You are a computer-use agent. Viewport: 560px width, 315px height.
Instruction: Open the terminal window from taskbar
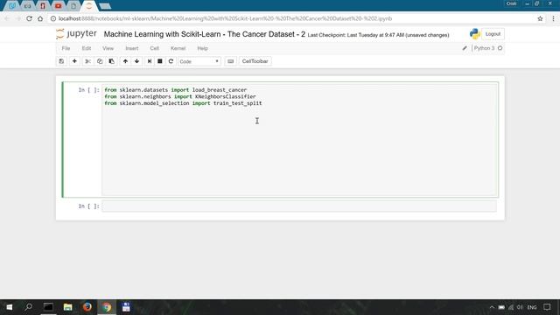(x=48, y=307)
